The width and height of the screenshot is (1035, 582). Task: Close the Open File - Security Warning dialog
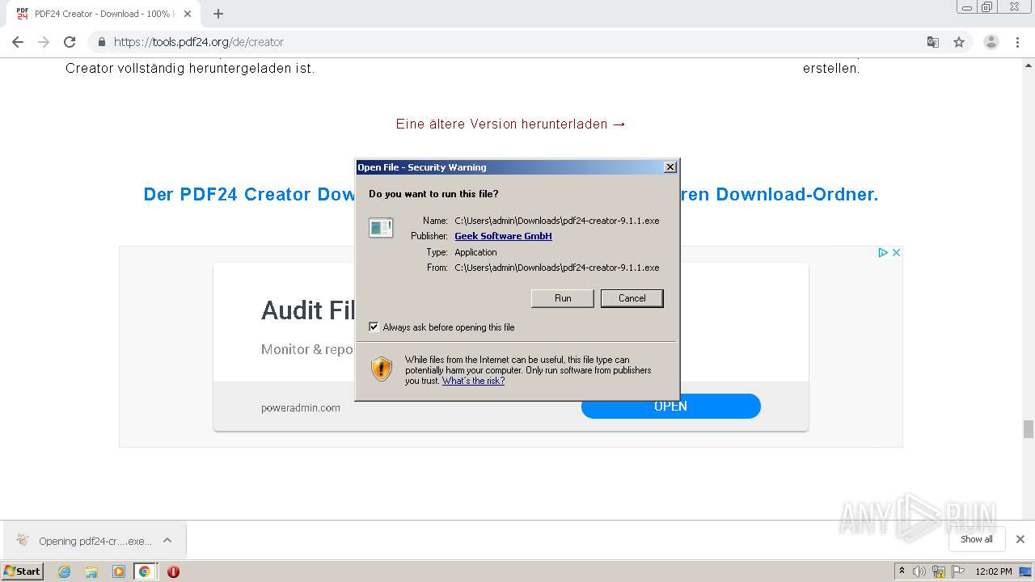click(x=670, y=167)
